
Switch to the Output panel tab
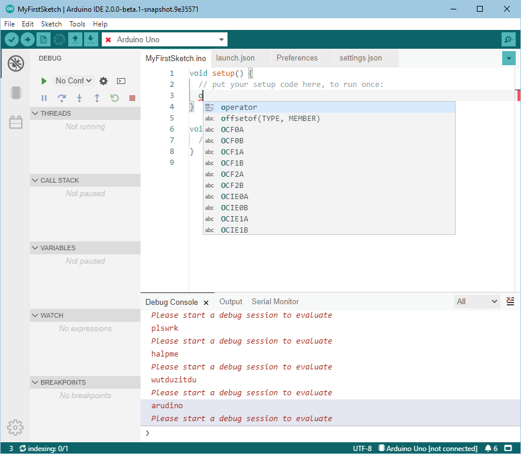pyautogui.click(x=231, y=302)
